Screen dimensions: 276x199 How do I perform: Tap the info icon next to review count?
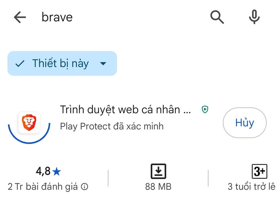84,186
